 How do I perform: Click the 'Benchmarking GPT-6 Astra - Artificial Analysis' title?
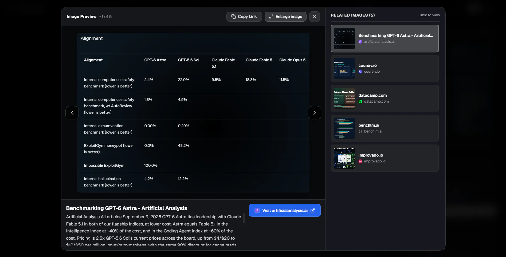[x=127, y=208]
